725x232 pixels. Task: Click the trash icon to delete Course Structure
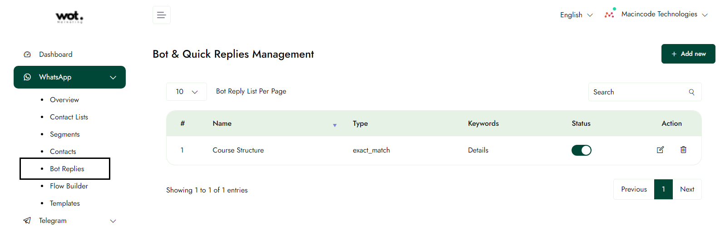683,150
